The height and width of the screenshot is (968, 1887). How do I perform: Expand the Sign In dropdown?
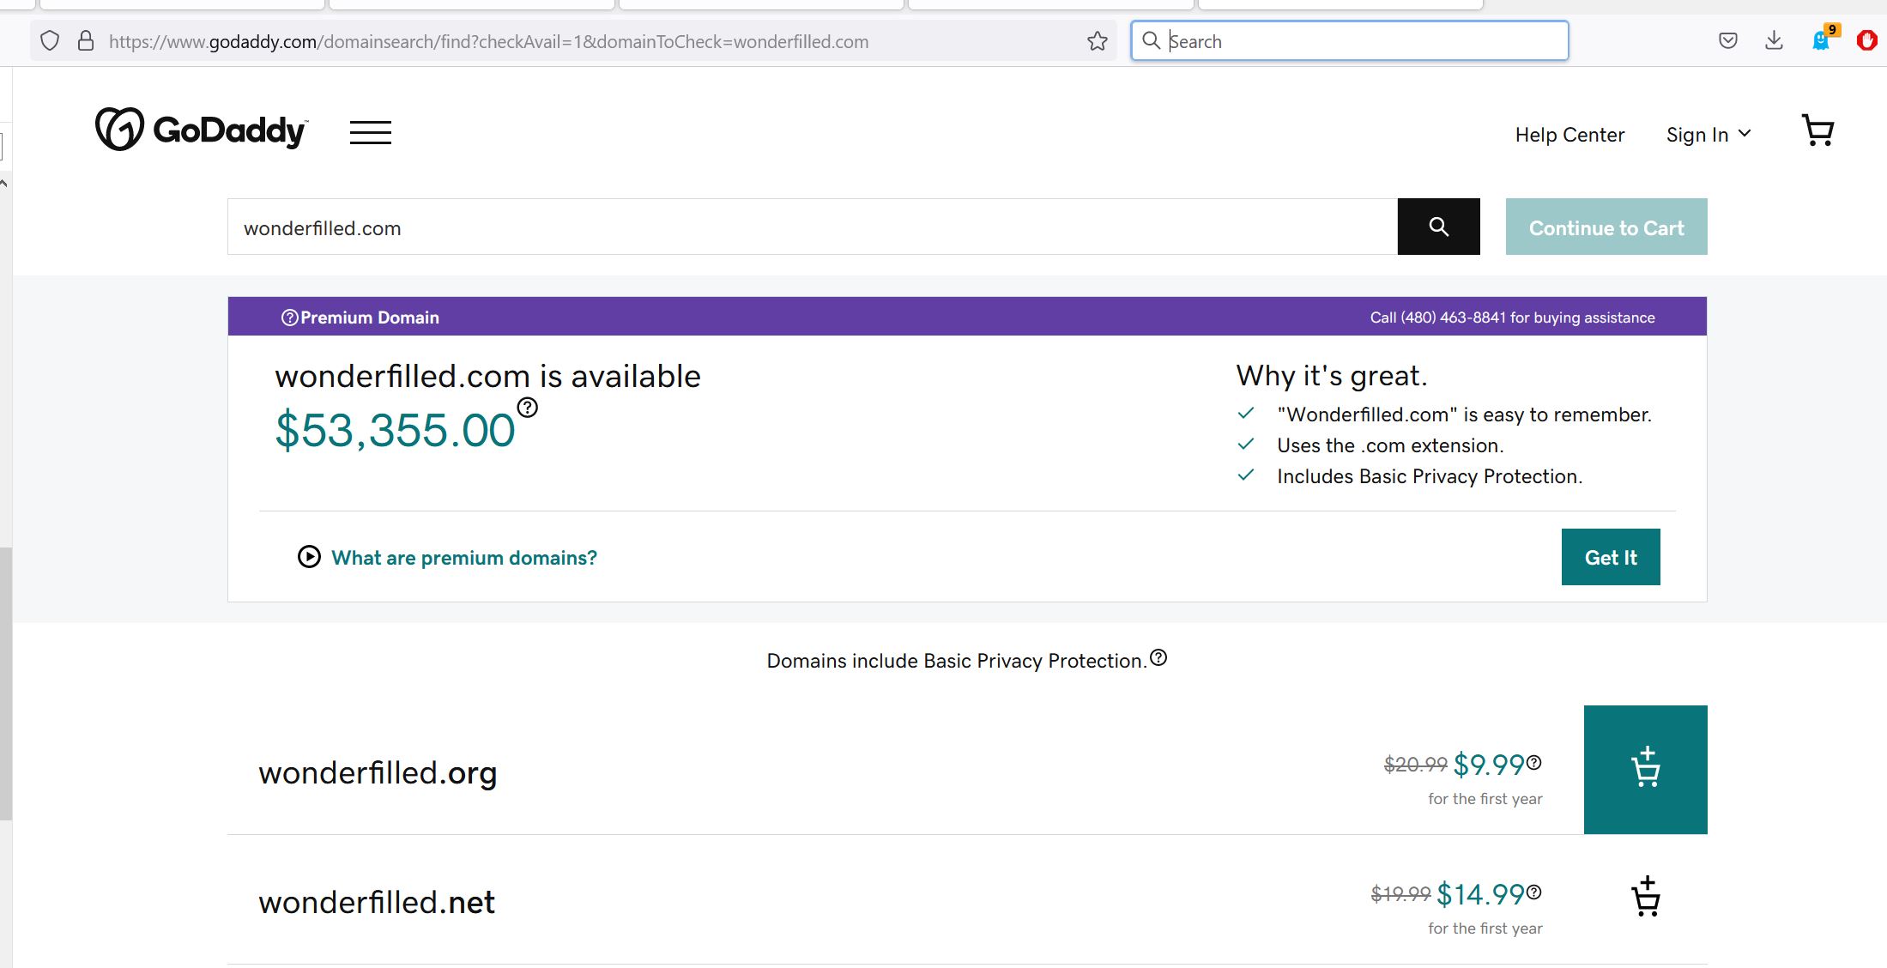point(1708,135)
